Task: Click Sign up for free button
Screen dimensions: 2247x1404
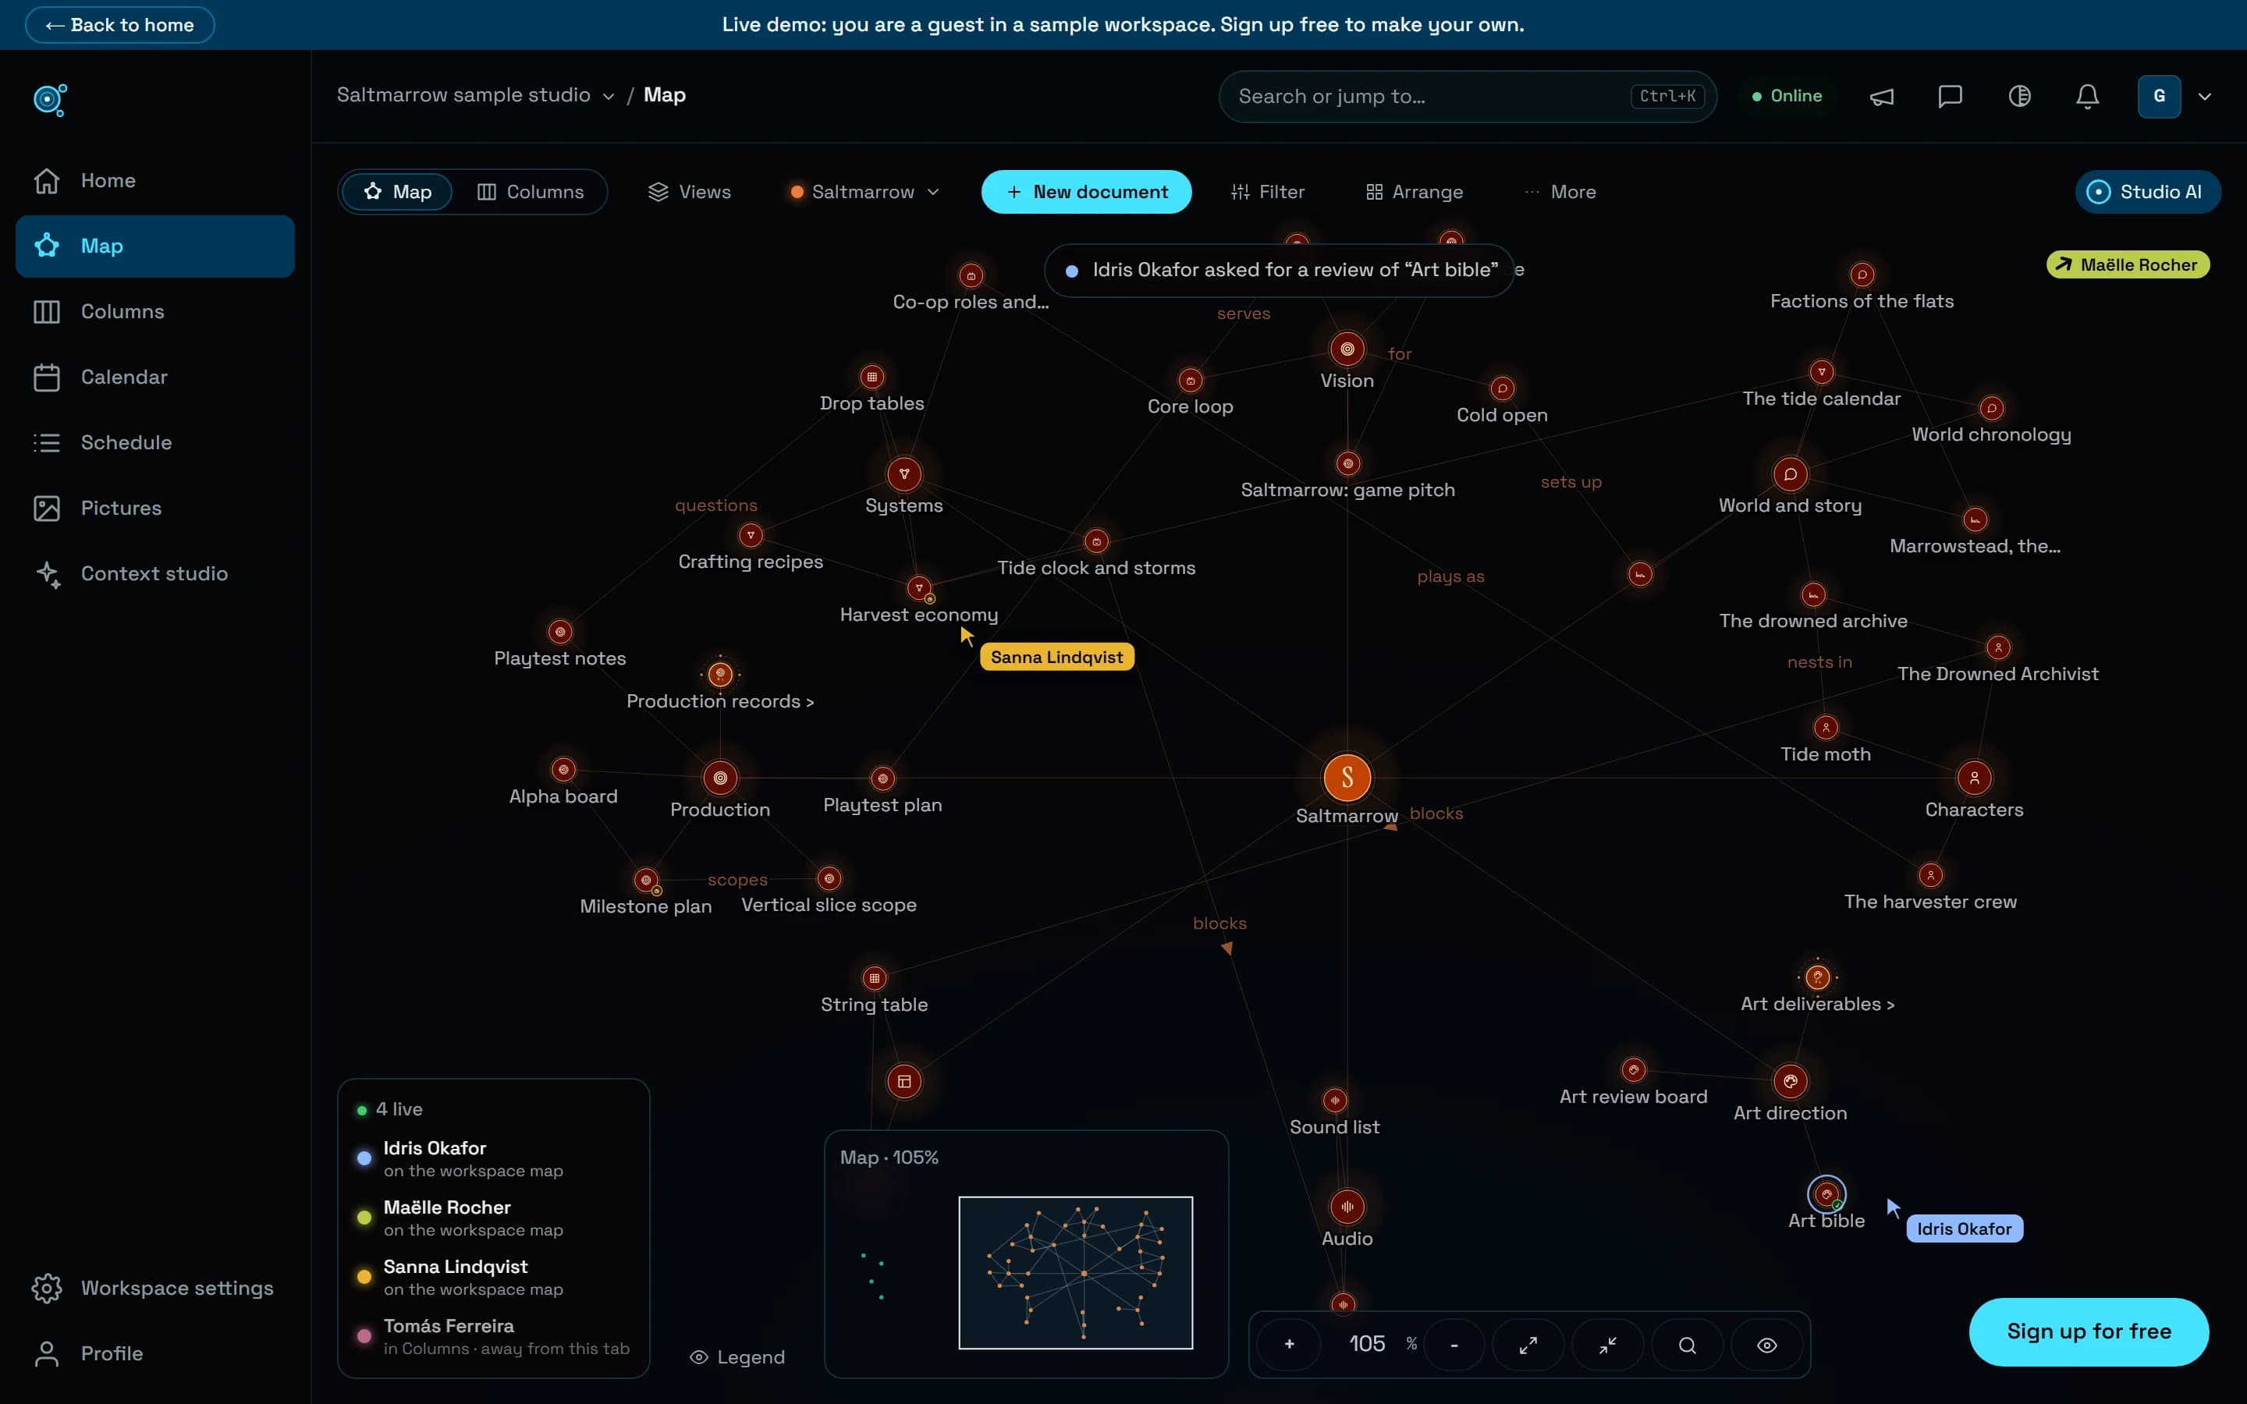Action: coord(2088,1331)
